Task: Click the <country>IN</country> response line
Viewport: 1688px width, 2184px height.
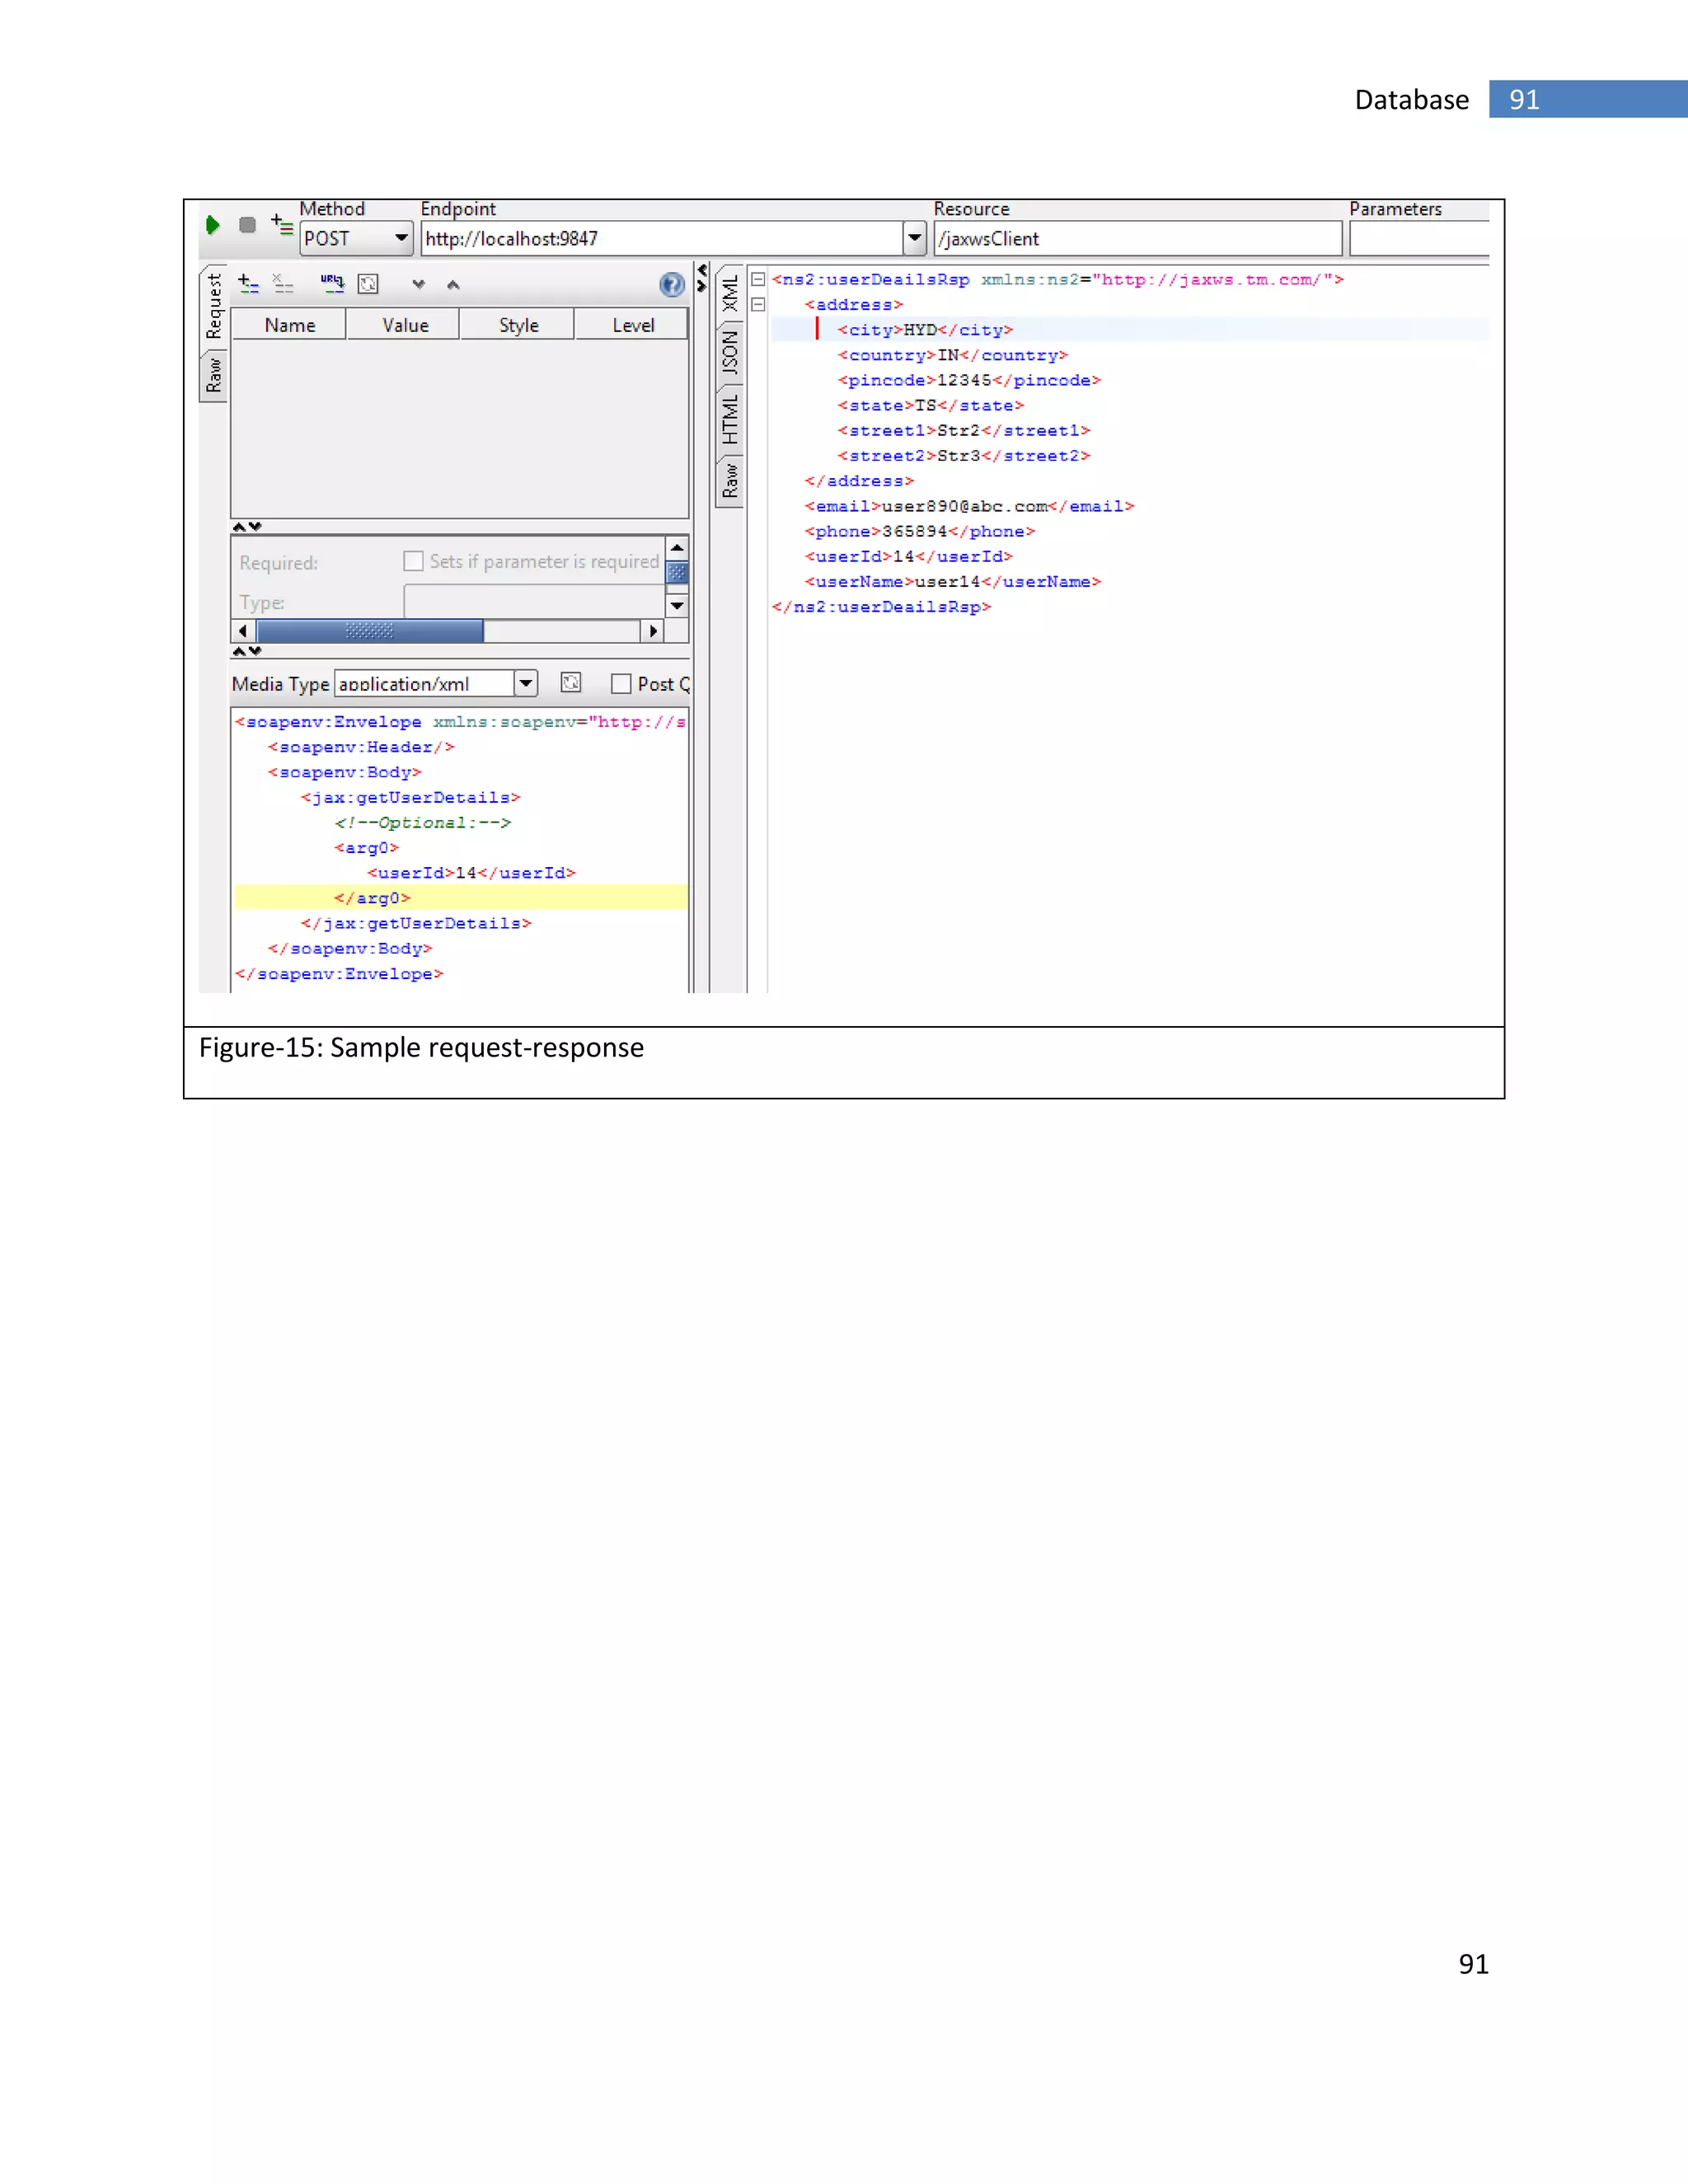Action: tap(953, 355)
